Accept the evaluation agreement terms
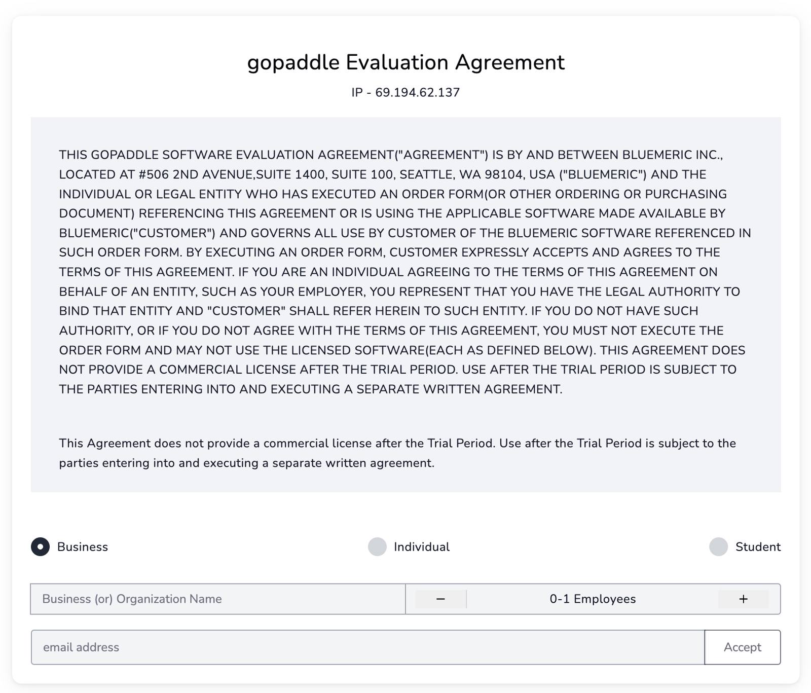The image size is (811, 693). pos(742,647)
